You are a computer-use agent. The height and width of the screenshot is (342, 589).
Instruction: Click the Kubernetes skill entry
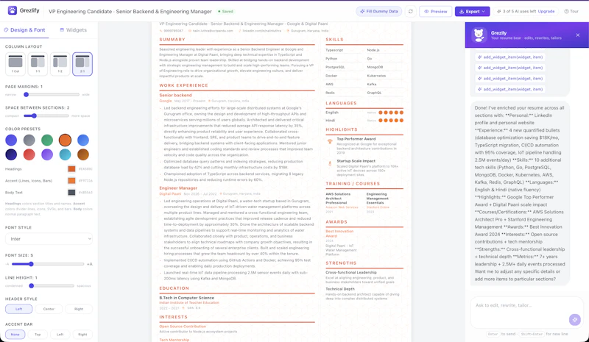click(376, 76)
